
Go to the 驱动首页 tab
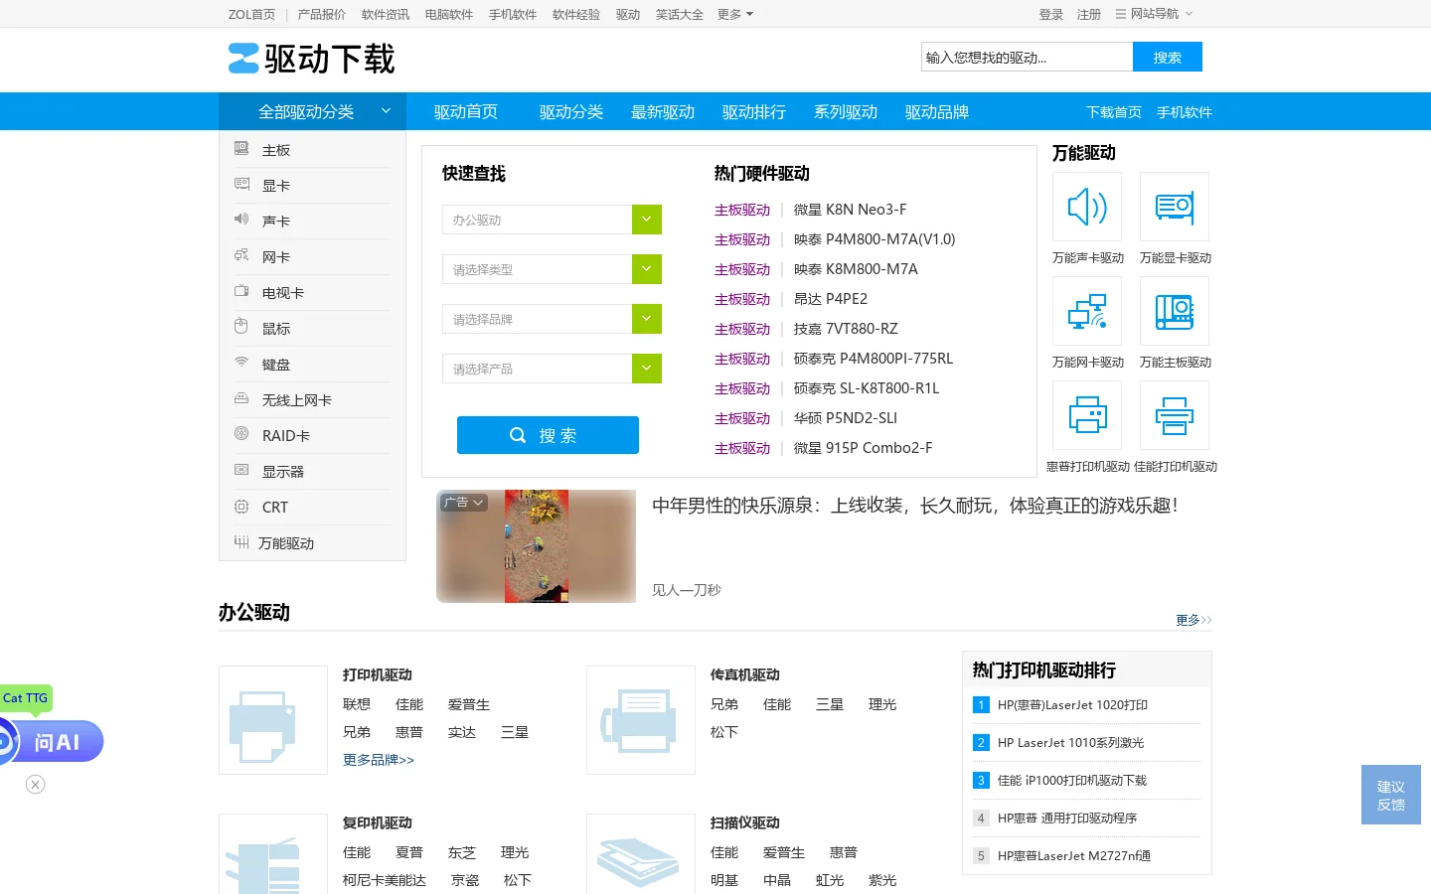[x=466, y=112]
